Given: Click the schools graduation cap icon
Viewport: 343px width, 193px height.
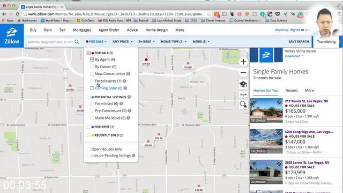Looking at the screenshot, I should pos(243,85).
